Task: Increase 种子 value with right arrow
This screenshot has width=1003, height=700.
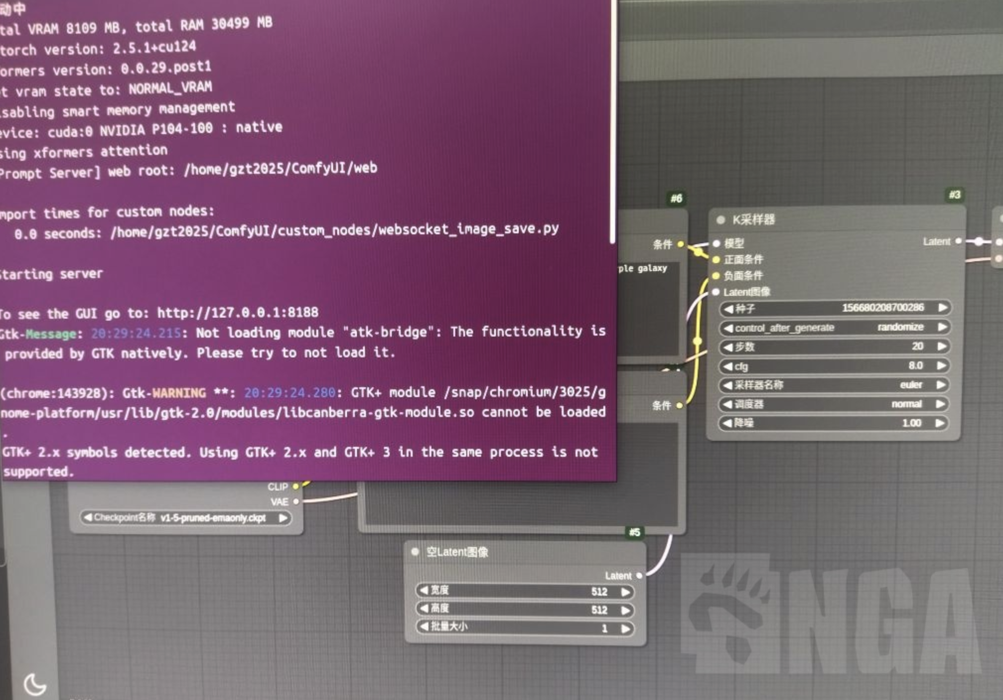Action: (x=942, y=307)
